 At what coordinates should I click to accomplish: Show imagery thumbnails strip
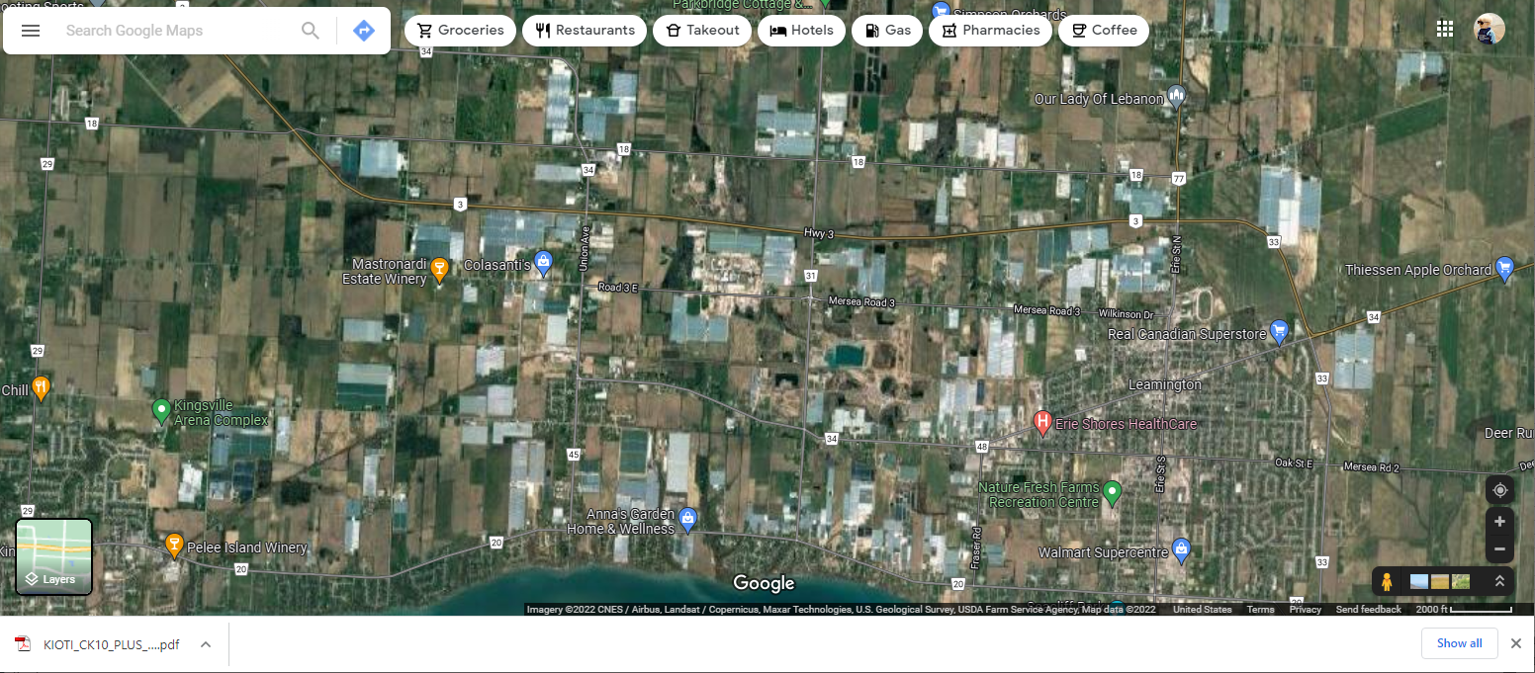tap(1439, 582)
